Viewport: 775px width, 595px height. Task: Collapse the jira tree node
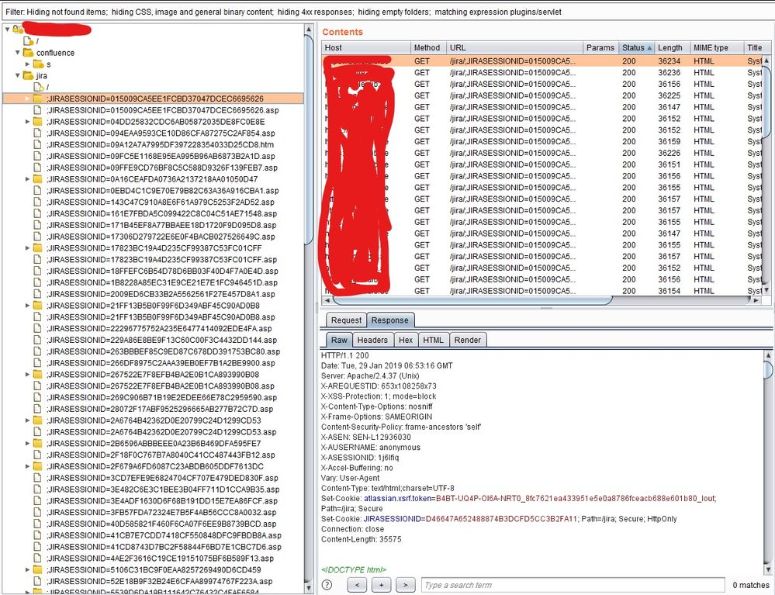[x=17, y=75]
